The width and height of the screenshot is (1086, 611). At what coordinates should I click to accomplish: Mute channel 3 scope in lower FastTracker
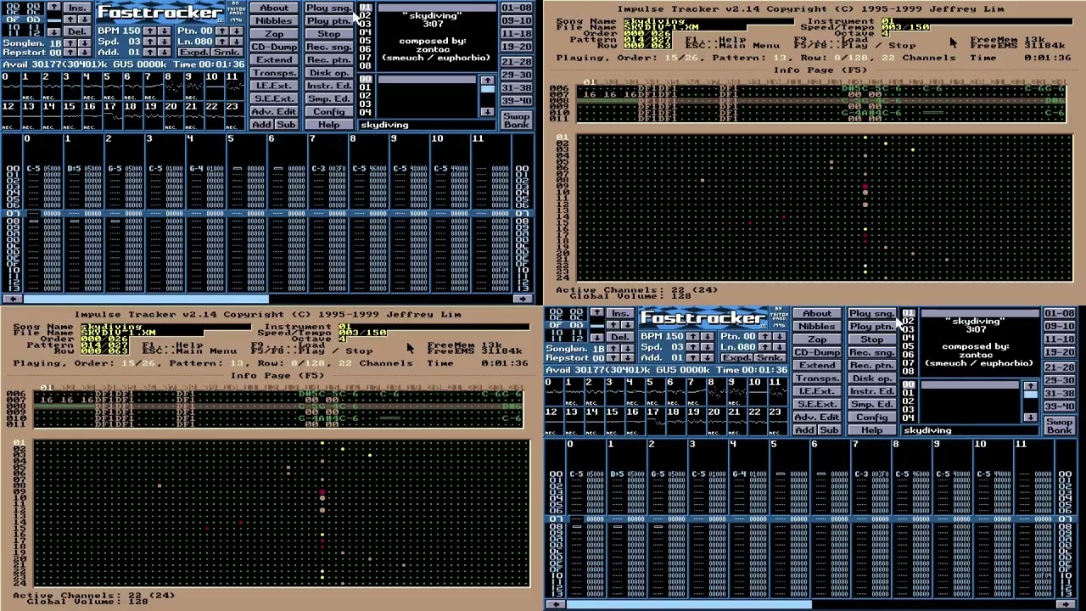[x=615, y=392]
